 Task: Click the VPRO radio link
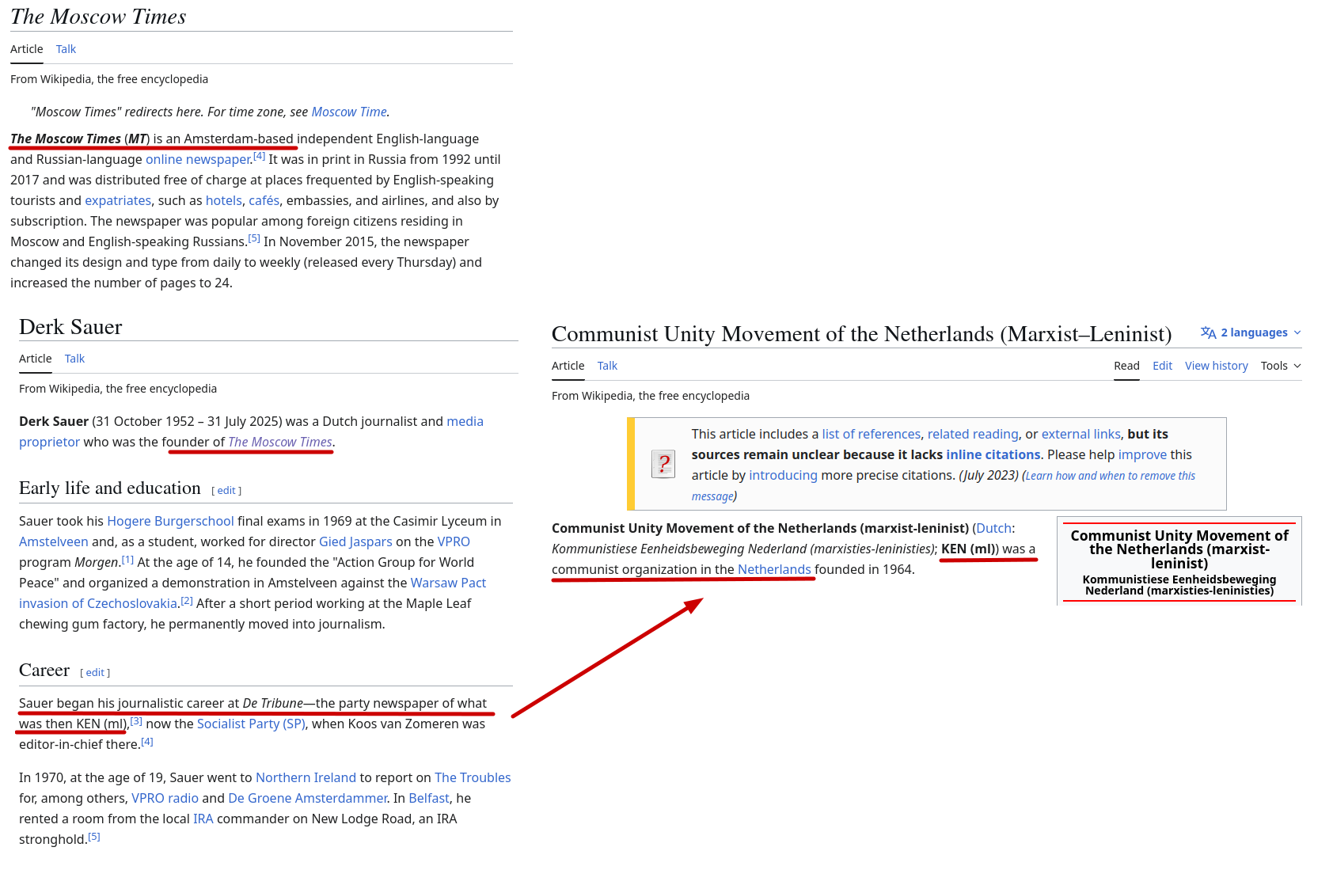[x=165, y=798]
